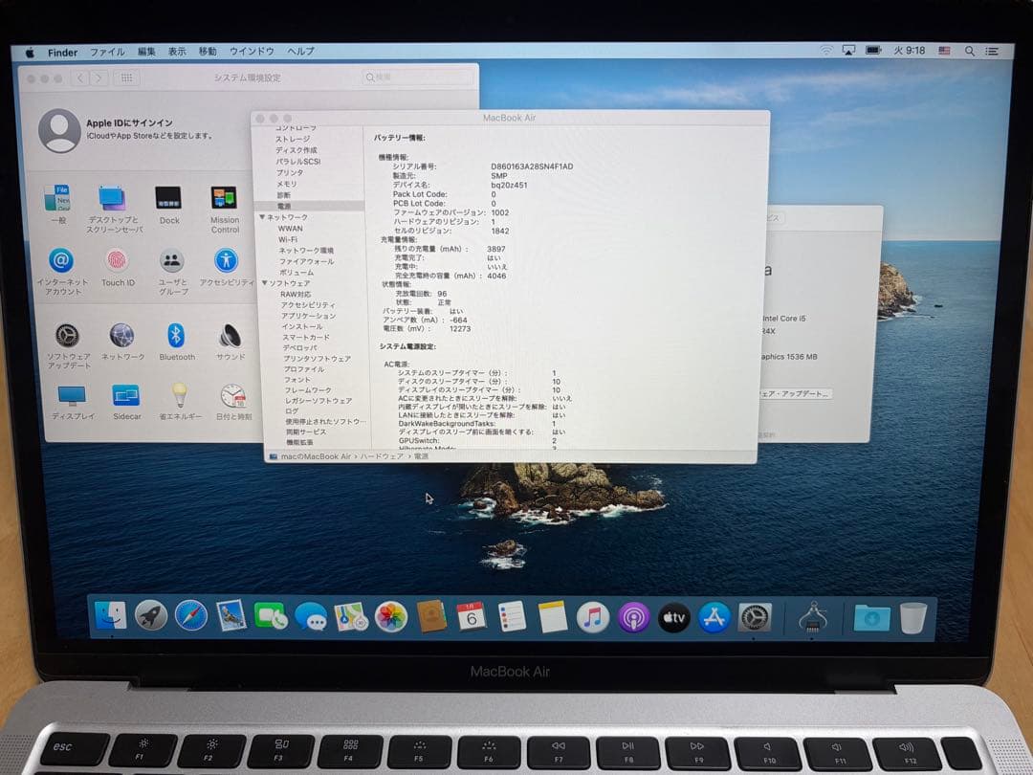
Task: Open the アクセシビリティ preference pane
Action: coord(226,260)
